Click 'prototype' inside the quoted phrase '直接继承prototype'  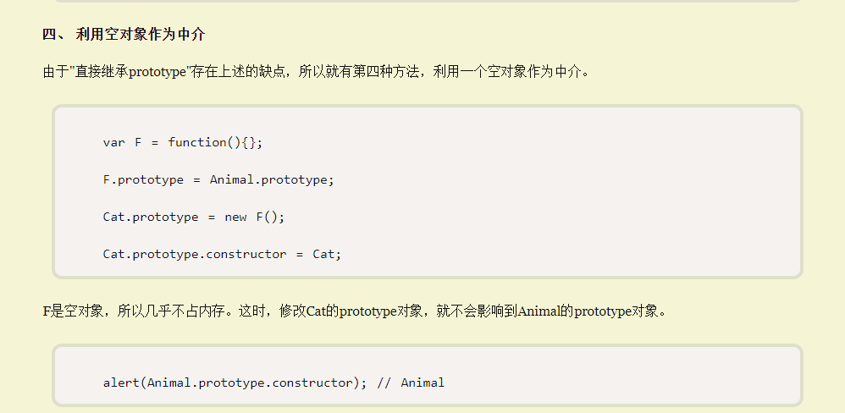[x=157, y=72]
